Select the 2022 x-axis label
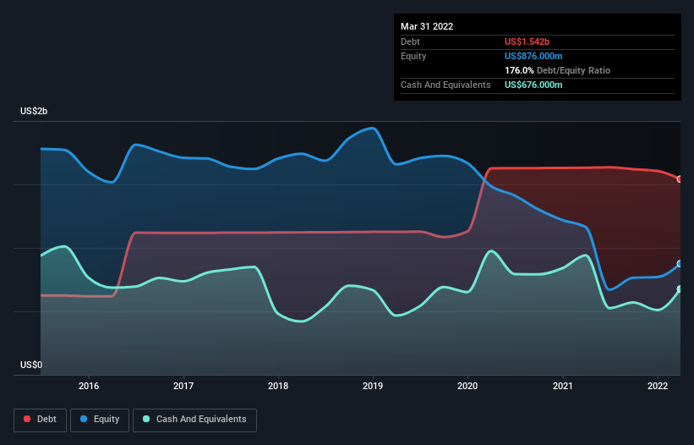The height and width of the screenshot is (445, 694). [x=658, y=386]
